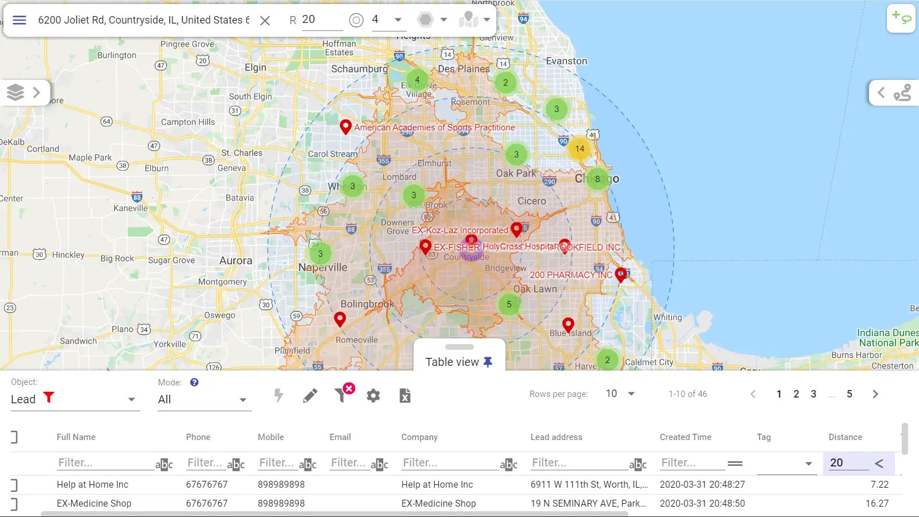Open page 5 of the results

coord(849,394)
